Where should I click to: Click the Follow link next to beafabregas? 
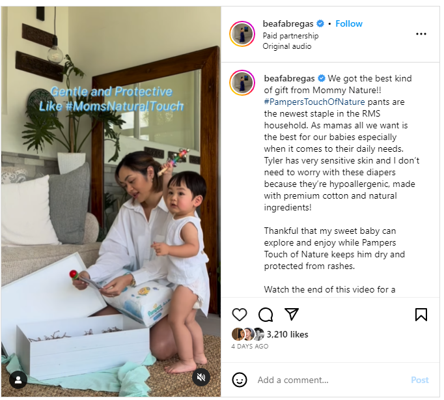coord(349,23)
